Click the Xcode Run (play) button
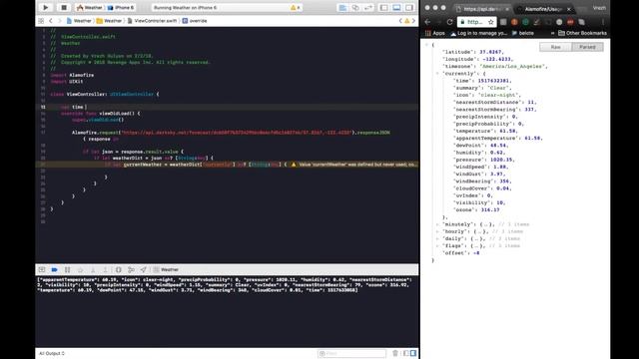 pyautogui.click(x=46, y=7)
